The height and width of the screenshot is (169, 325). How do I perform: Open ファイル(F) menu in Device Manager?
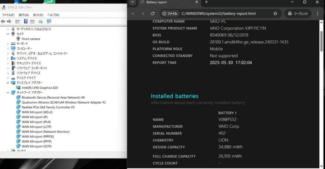pyautogui.click(x=8, y=15)
